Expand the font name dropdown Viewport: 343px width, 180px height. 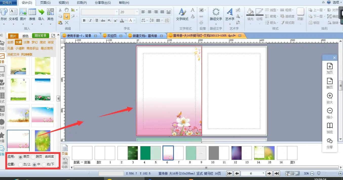(116, 12)
